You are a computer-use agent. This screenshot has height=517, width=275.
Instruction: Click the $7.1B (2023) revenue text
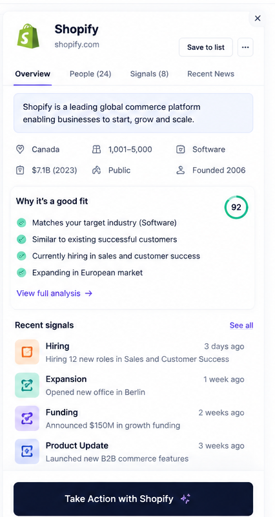[x=54, y=171]
